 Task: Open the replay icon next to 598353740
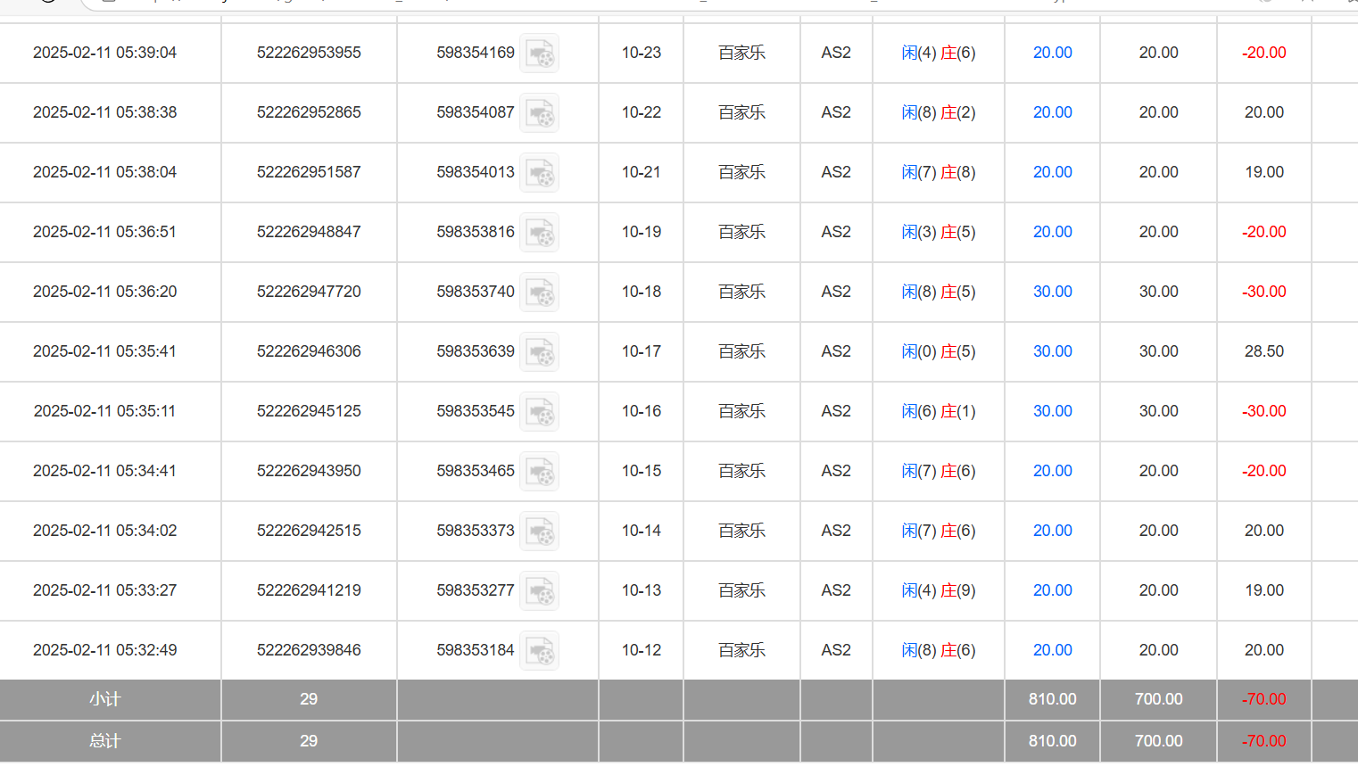click(x=539, y=293)
